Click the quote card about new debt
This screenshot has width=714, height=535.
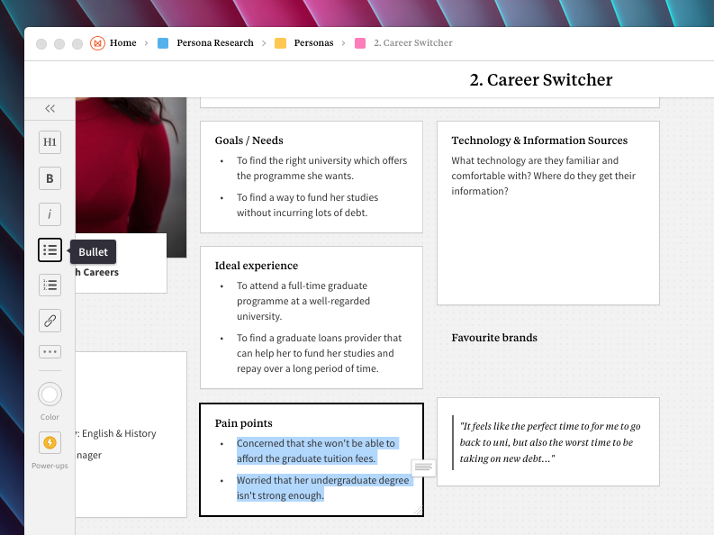[x=548, y=442]
